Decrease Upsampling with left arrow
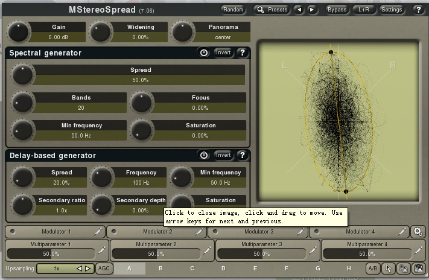This screenshot has height=280, width=429. tap(79, 269)
